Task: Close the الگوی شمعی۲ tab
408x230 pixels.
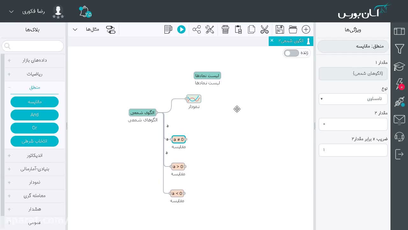Action: point(272,40)
